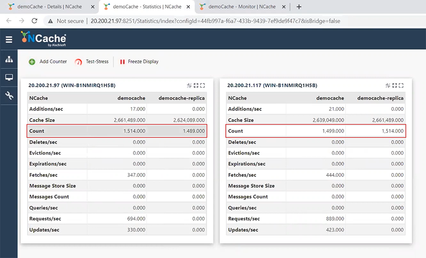Maximize the 20.200.21.117 statistics panel
The height and width of the screenshot is (258, 426).
click(401, 85)
